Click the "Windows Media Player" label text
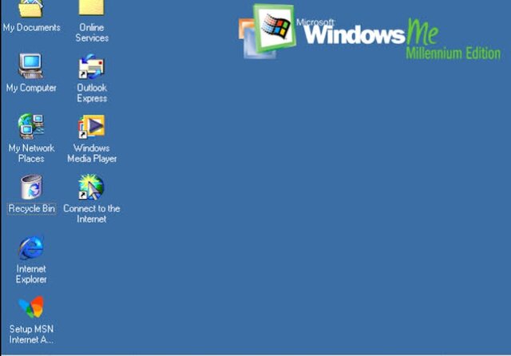511x356 pixels. click(x=92, y=153)
